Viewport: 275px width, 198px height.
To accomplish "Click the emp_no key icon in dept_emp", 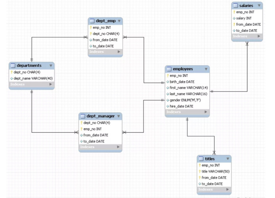I will tap(91, 27).
